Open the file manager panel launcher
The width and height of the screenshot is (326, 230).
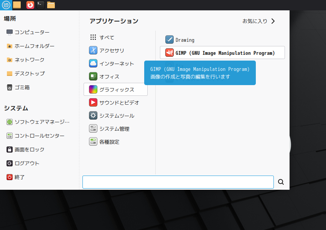coord(51,5)
